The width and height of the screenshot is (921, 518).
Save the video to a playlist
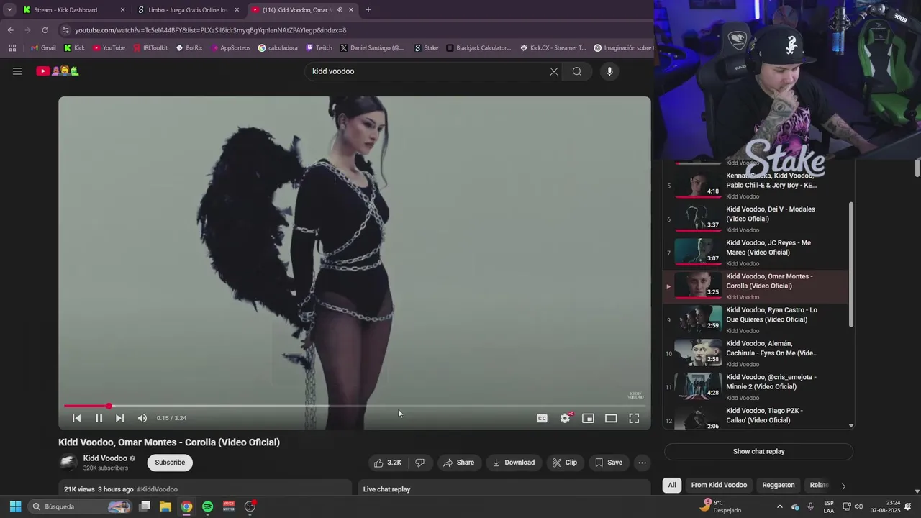tap(609, 463)
